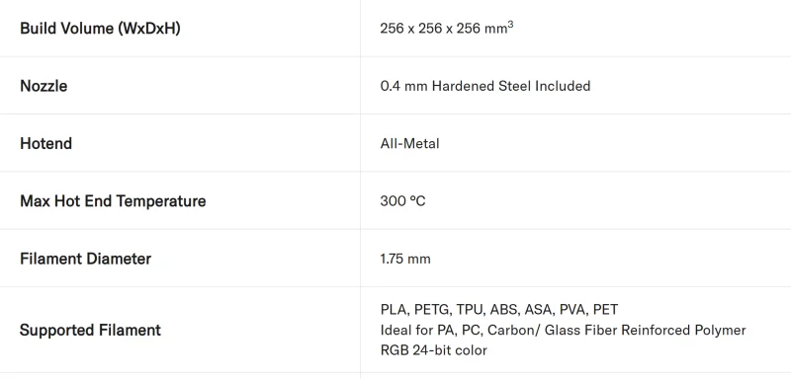The width and height of the screenshot is (791, 379).
Task: Select 0.4 mm Hardened Steel Included text
Action: [x=484, y=86]
